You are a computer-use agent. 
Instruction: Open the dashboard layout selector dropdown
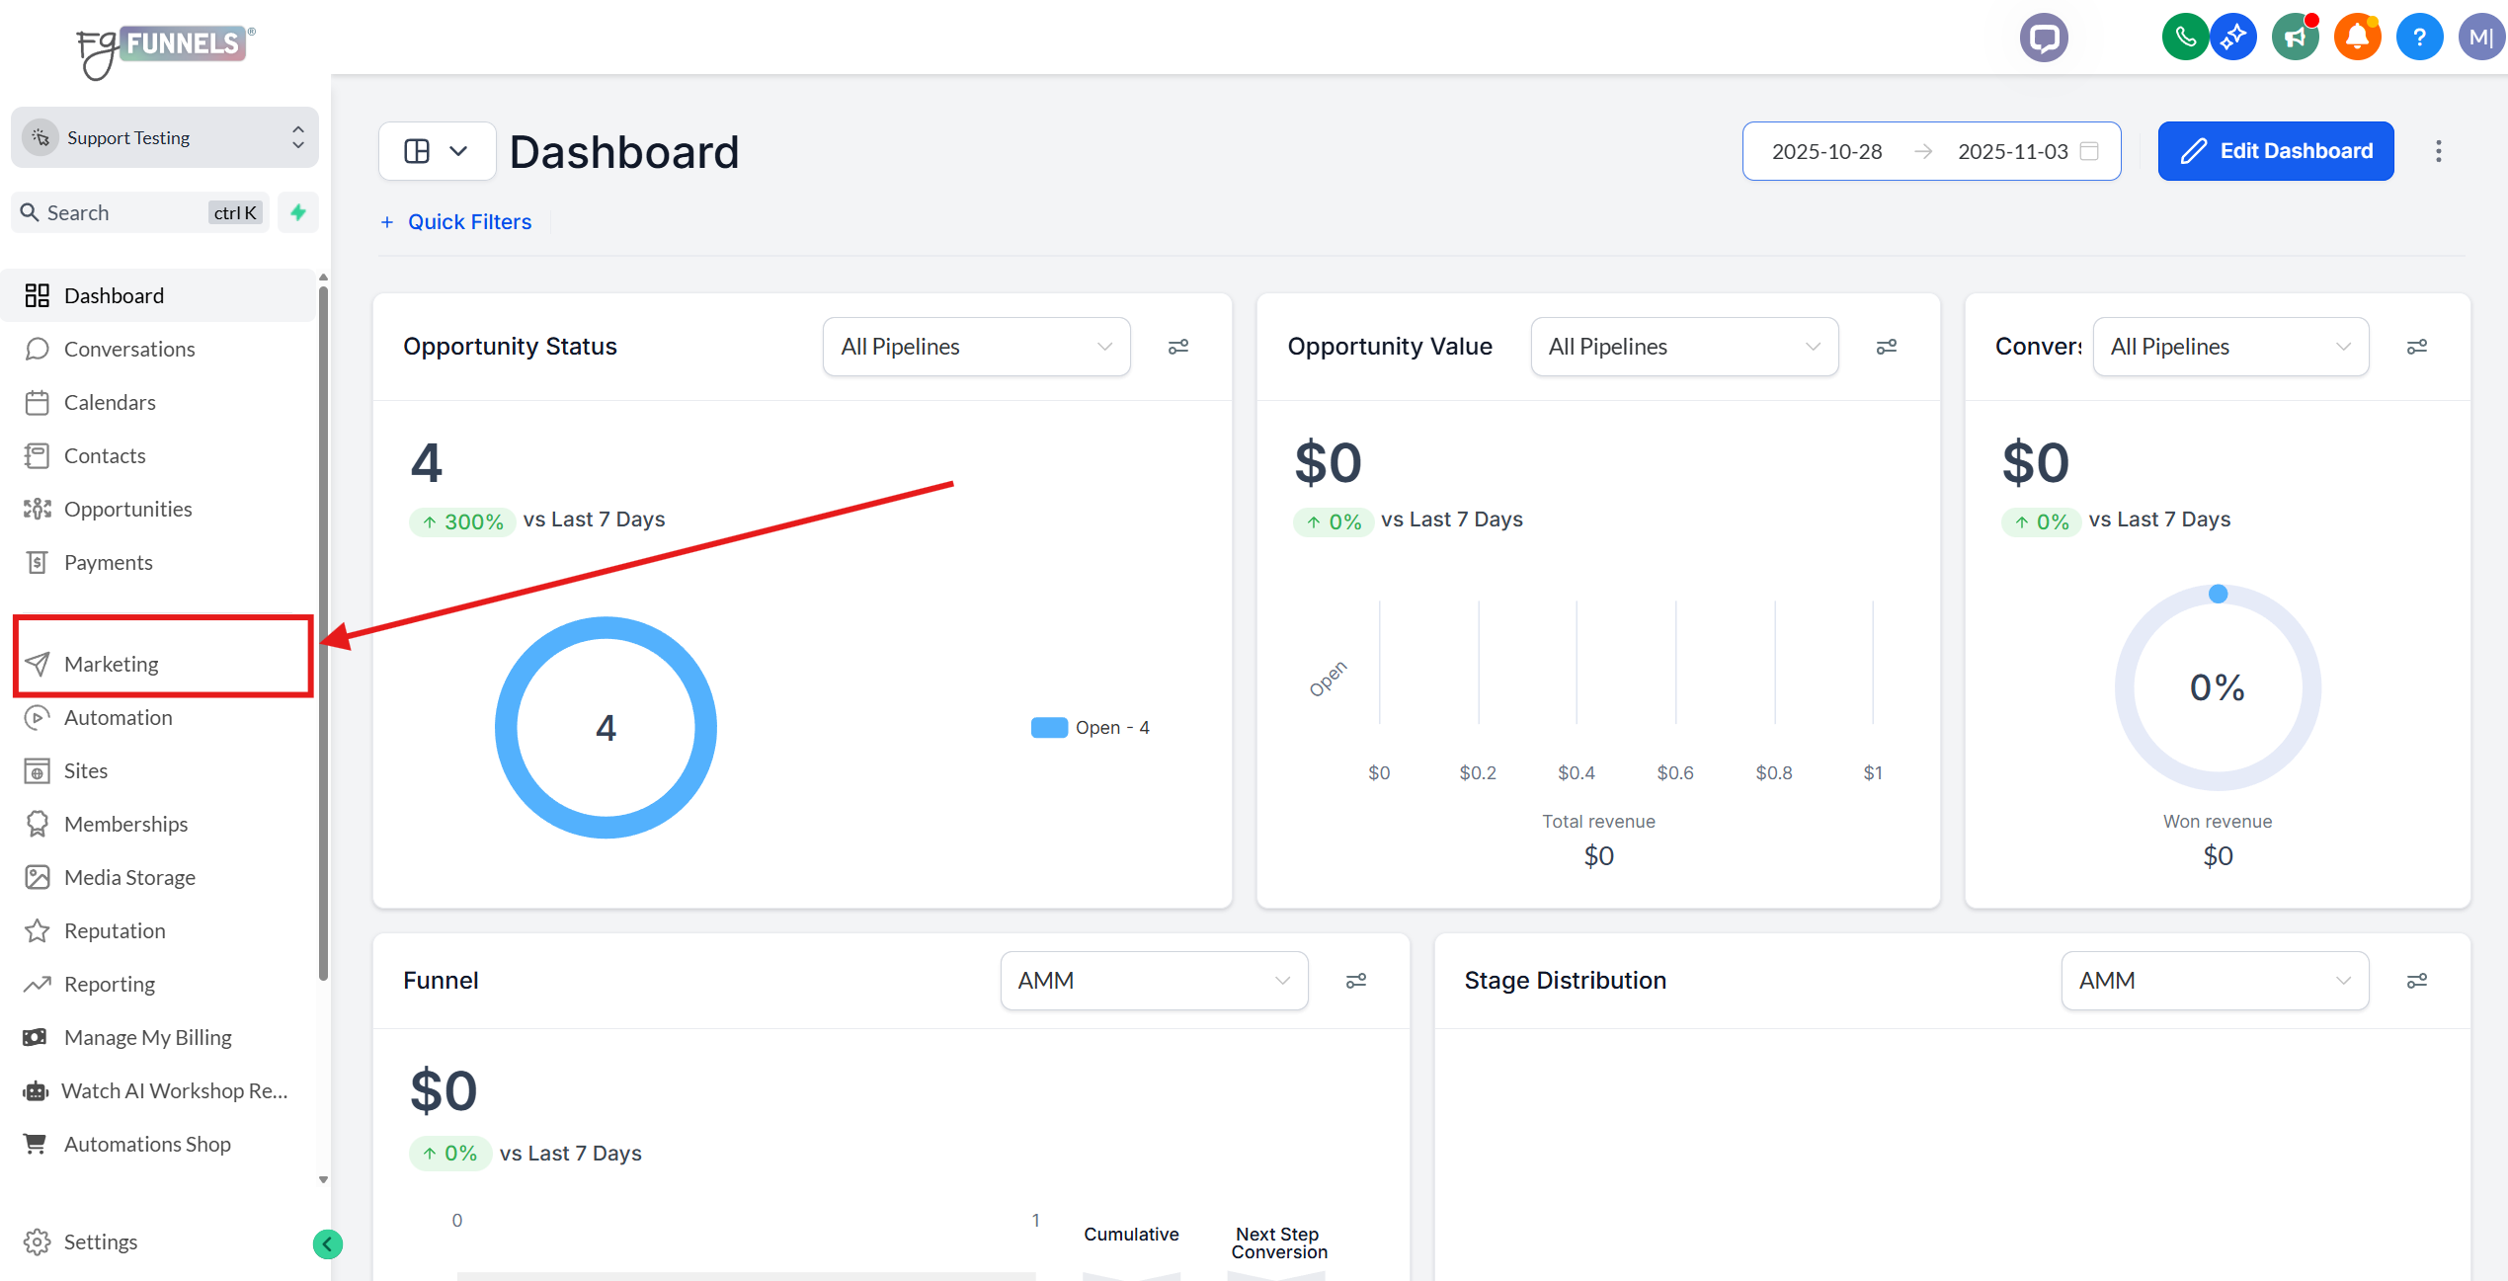pyautogui.click(x=437, y=151)
